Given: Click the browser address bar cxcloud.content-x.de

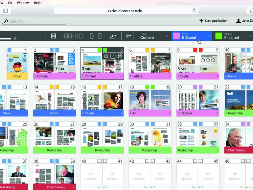Looking at the screenshot, I should click(x=126, y=11).
